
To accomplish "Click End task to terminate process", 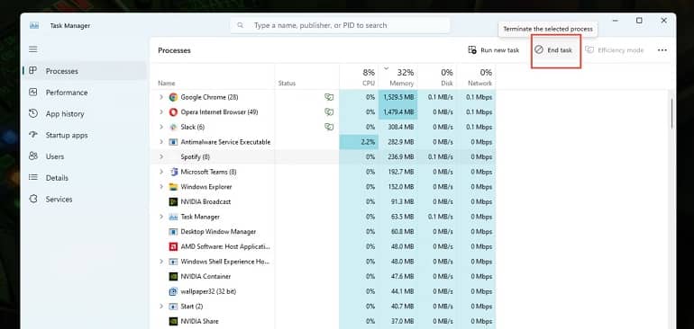I will (553, 50).
